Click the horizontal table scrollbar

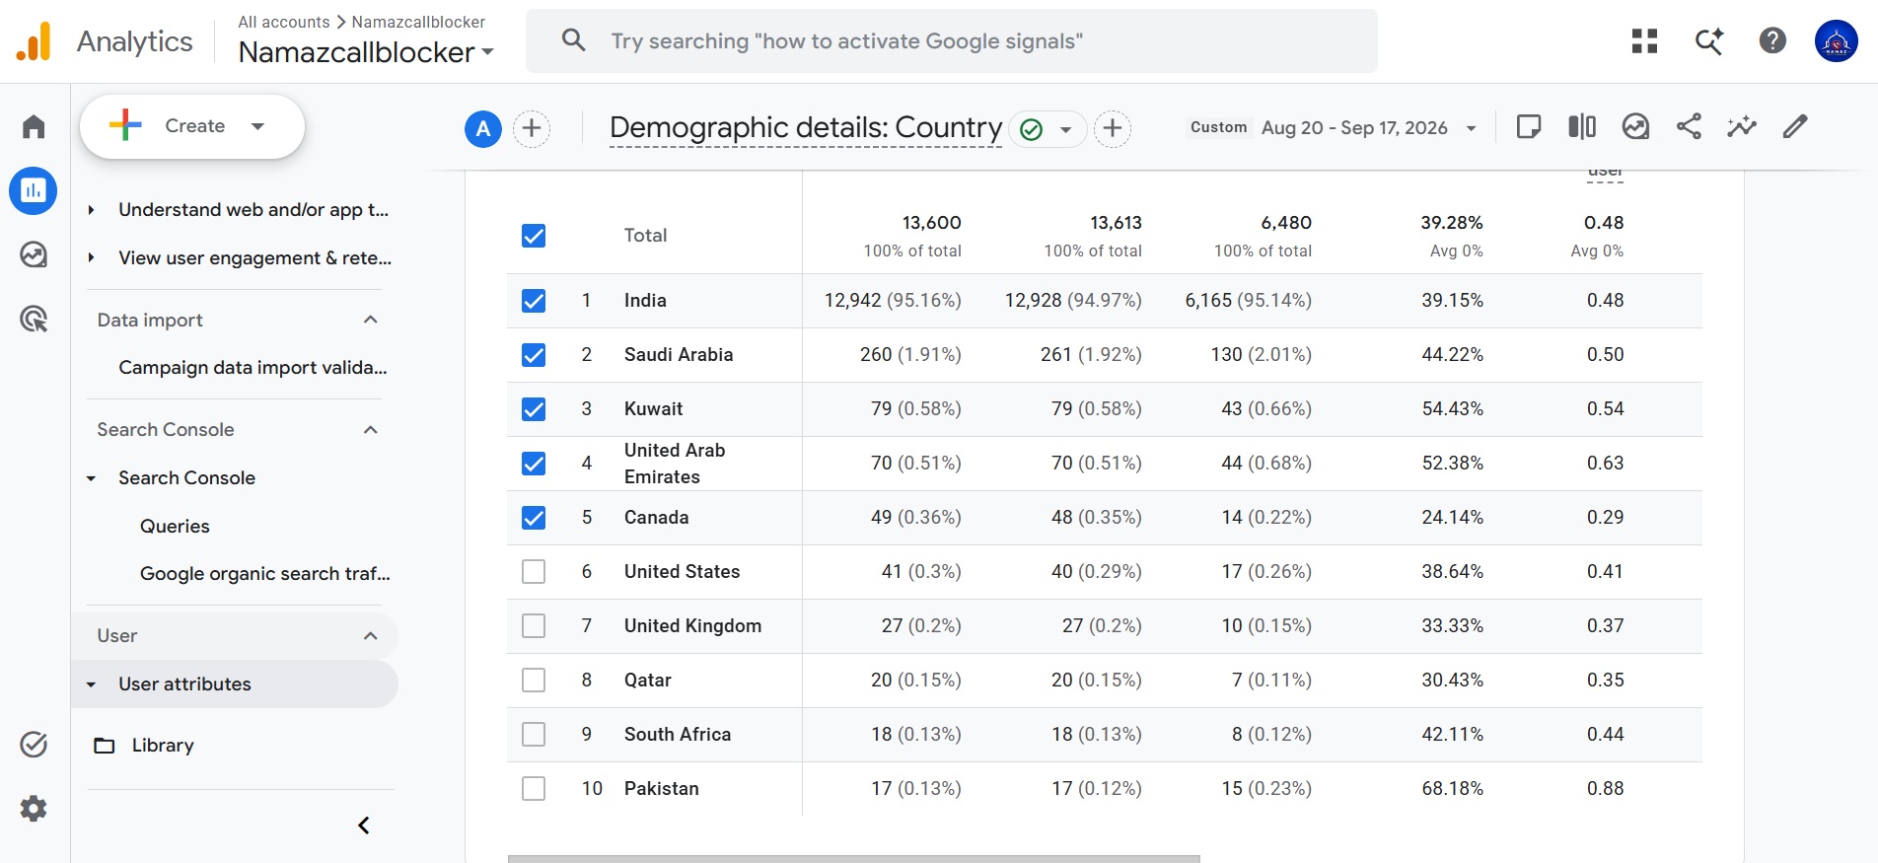854,859
